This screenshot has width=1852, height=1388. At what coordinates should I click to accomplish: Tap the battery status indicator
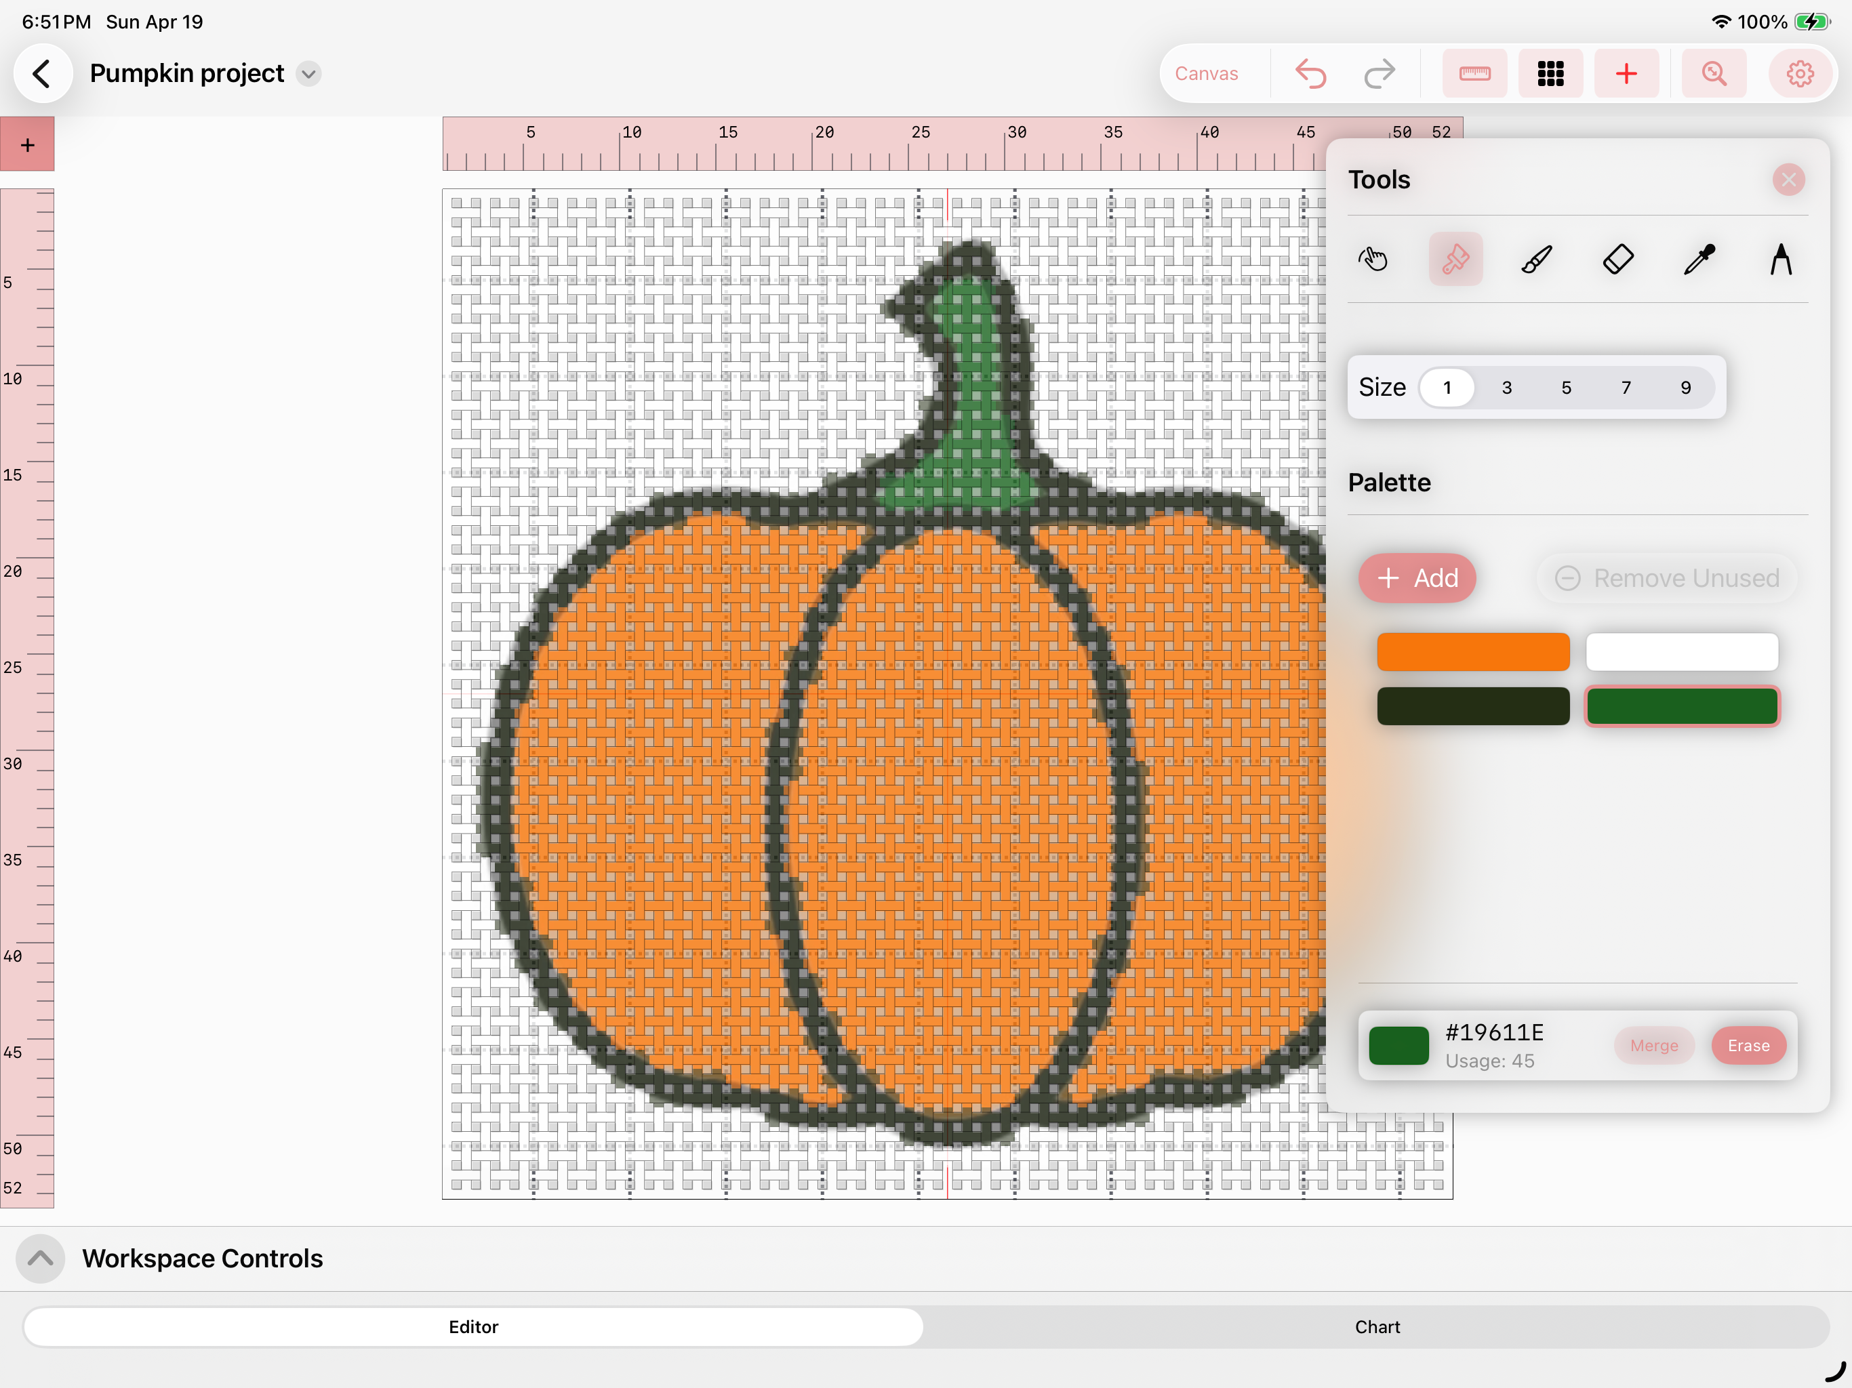tap(1812, 22)
